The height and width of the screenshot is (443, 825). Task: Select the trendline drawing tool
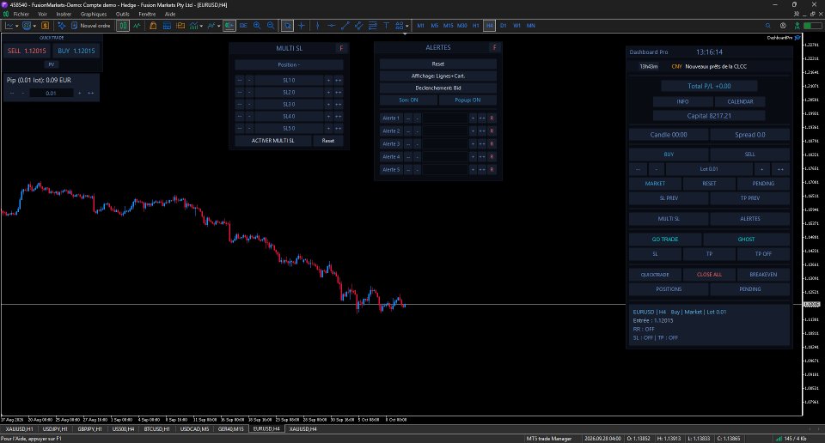pos(345,25)
